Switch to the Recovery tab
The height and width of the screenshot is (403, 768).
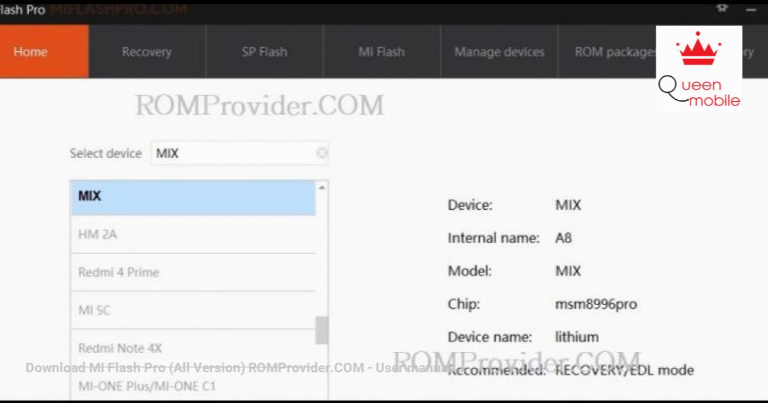[x=147, y=52]
